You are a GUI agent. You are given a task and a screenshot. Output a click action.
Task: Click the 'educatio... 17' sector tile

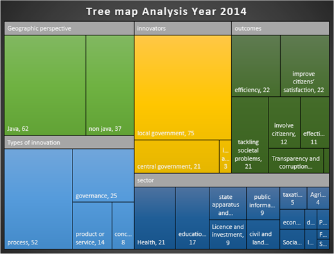pyautogui.click(x=192, y=218)
